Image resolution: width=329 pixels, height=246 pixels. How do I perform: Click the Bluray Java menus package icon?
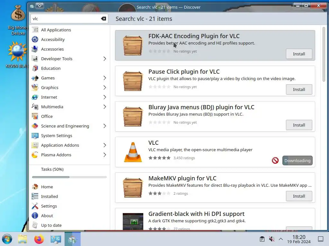click(x=133, y=117)
